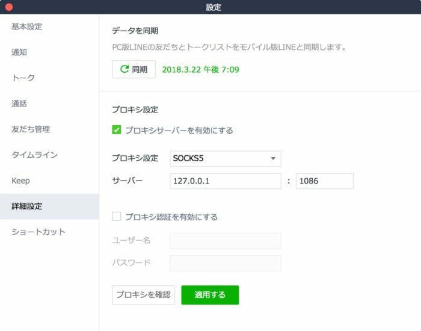
Task: Go to the トーク settings section
Action: click(x=23, y=78)
